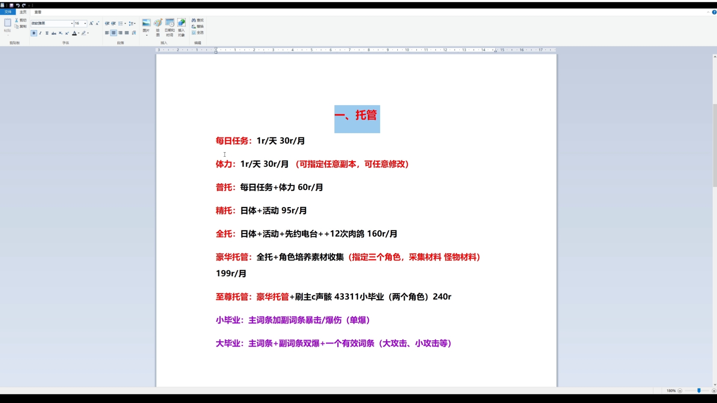Toggle Subscript formatting

click(60, 33)
